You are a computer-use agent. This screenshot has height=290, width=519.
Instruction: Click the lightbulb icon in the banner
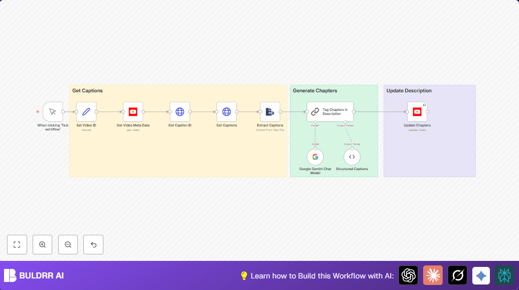(244, 276)
